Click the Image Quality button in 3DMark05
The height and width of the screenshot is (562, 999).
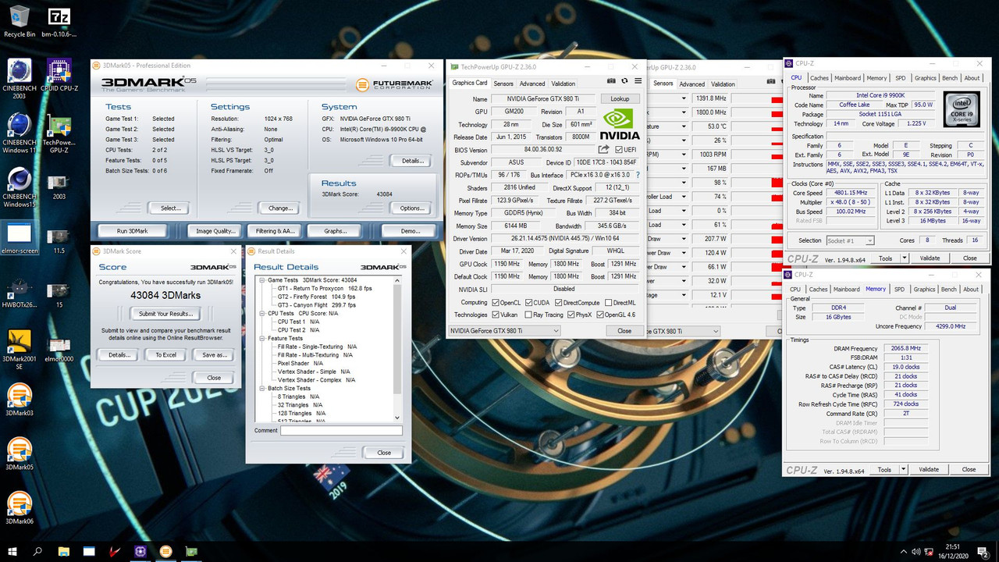point(216,231)
